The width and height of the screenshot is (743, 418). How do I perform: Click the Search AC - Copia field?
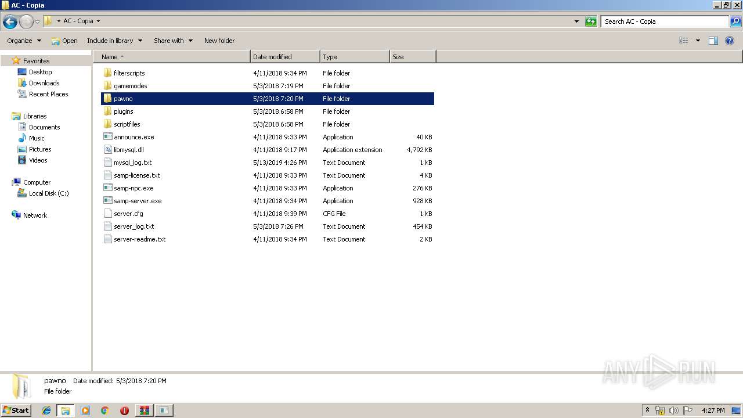(665, 21)
